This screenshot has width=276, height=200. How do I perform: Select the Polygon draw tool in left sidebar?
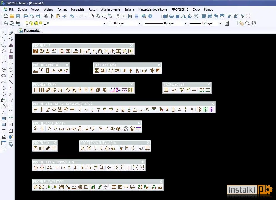click(x=4, y=51)
